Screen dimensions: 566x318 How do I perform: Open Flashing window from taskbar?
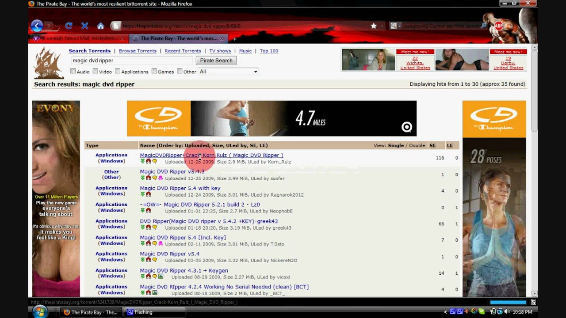coord(155,312)
